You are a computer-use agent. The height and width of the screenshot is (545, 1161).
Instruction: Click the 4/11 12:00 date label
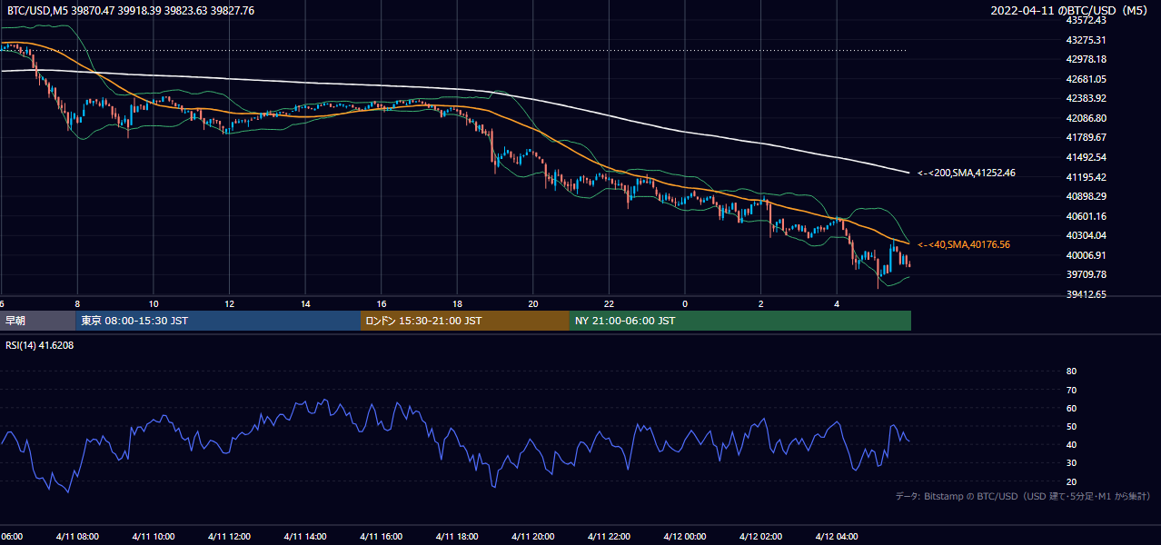(x=229, y=537)
